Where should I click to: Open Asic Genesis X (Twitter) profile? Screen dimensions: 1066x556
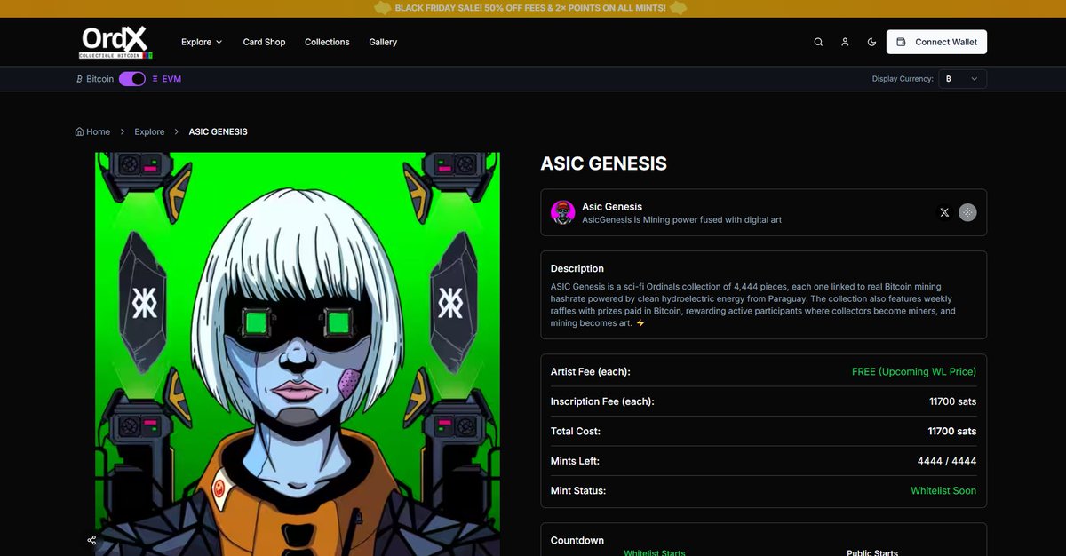944,212
